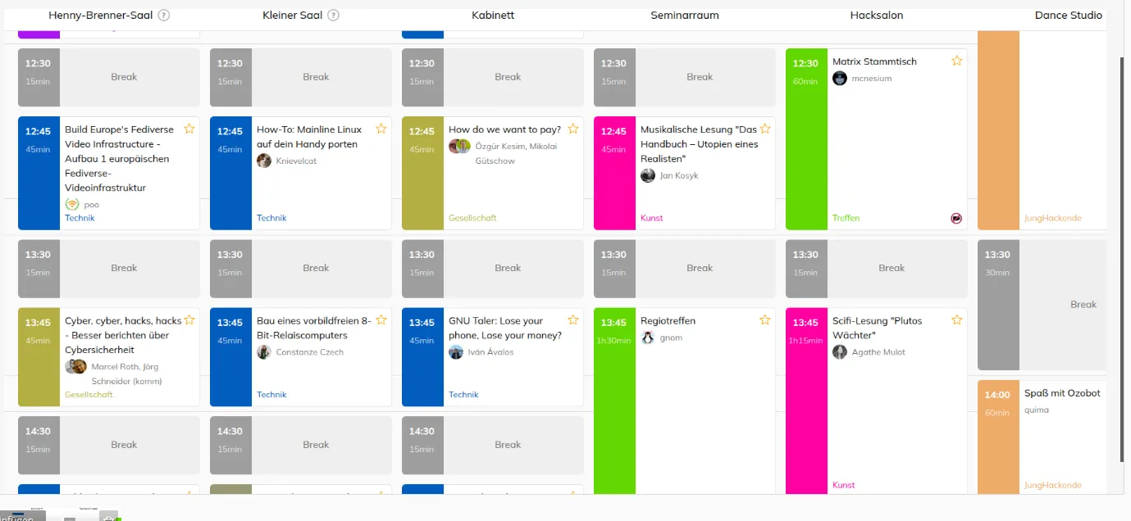
Task: Favorite the How do we want to pay talk
Action: pyautogui.click(x=572, y=129)
